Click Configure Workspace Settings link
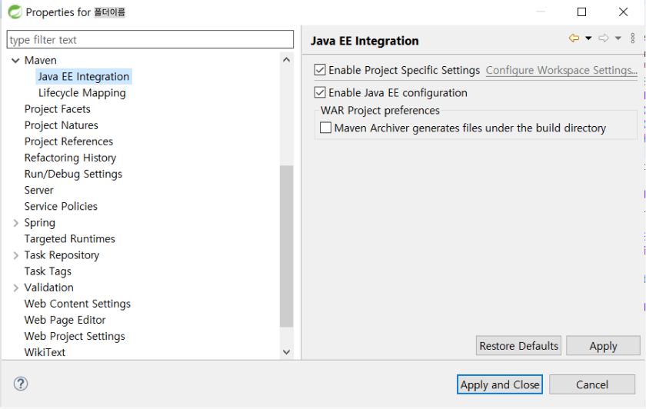Screen dimensions: 646x409 pyautogui.click(x=561, y=71)
